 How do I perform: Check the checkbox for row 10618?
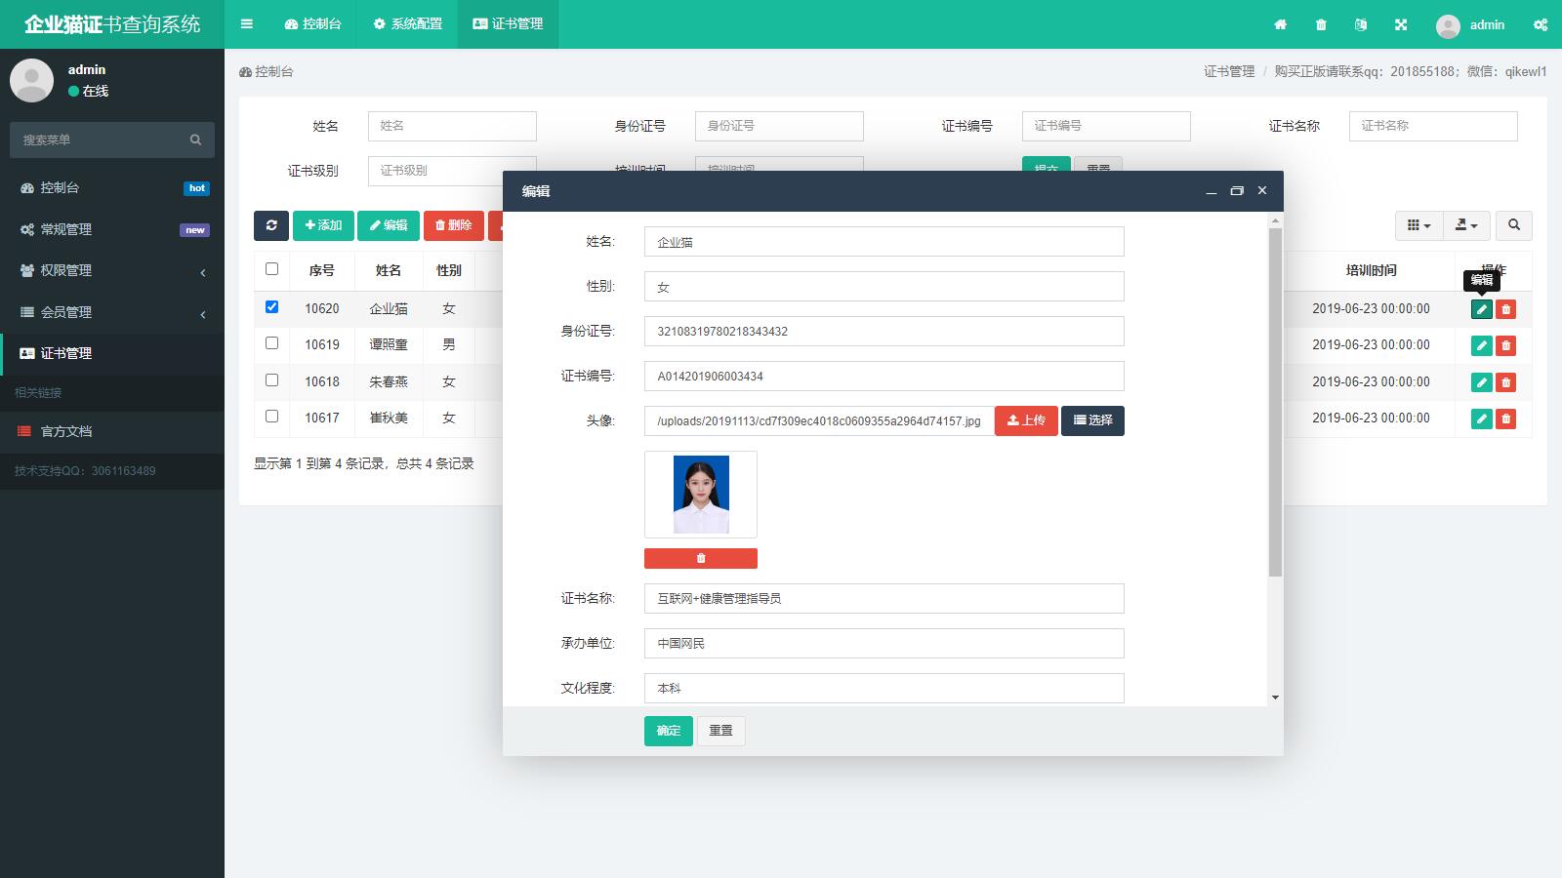tap(271, 380)
